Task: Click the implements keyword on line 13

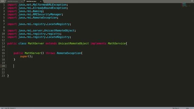Action: pos(98,44)
